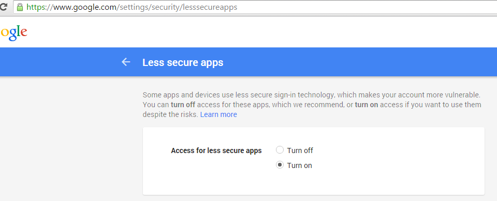Screen dimensions: 497x201
Task: Click the Less secure apps heading
Action: [x=183, y=62]
